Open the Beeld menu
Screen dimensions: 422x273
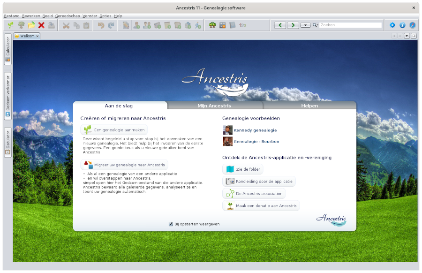click(48, 16)
